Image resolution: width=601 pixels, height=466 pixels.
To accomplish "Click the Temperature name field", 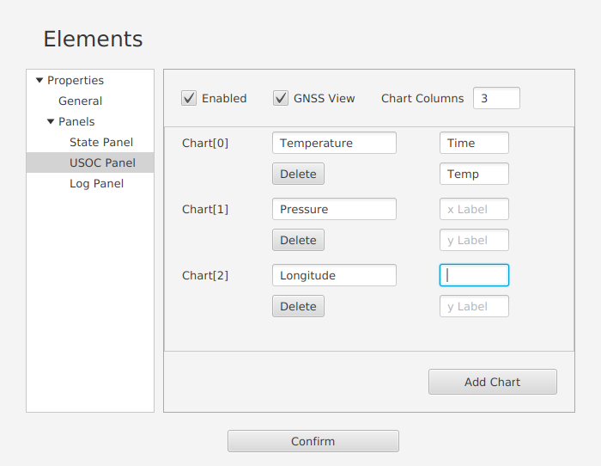I will click(x=334, y=143).
